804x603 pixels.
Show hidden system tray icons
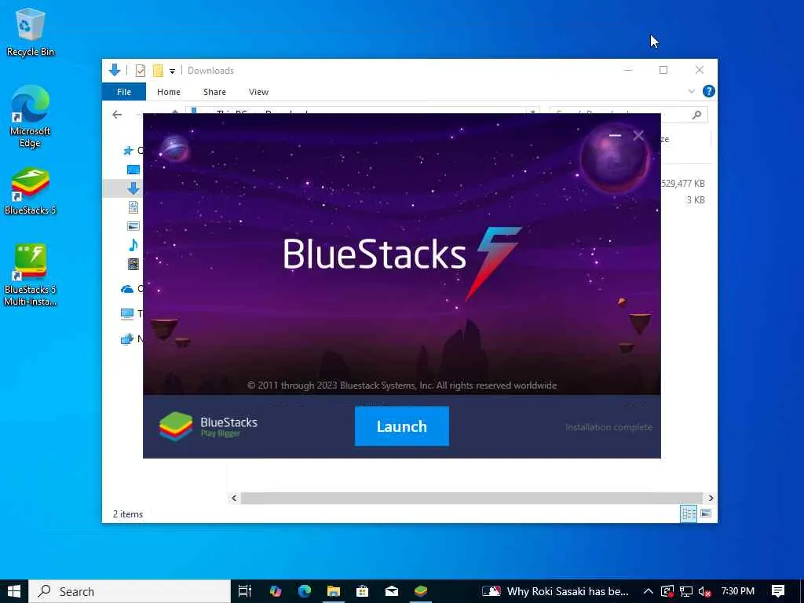pos(648,591)
